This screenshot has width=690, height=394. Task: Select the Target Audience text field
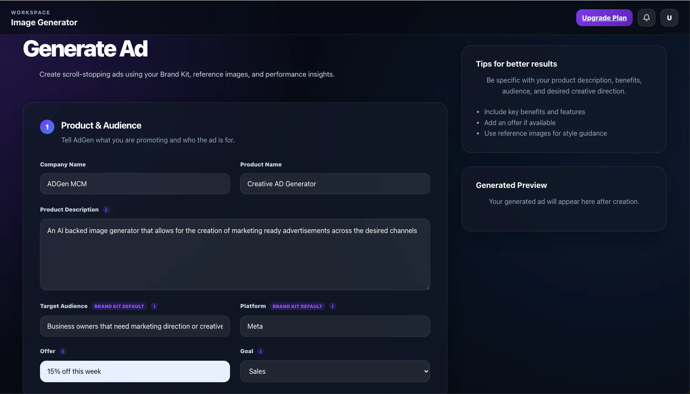point(135,326)
